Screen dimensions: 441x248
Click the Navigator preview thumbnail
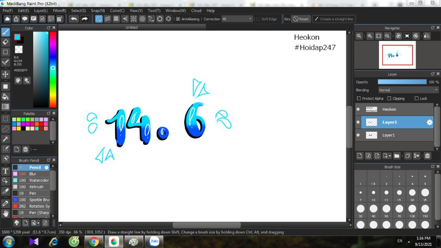(397, 55)
